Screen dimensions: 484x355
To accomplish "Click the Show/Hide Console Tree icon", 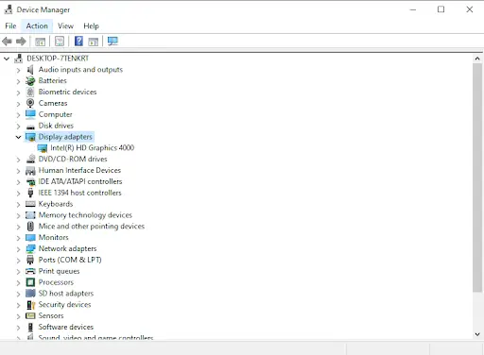I will [x=41, y=42].
